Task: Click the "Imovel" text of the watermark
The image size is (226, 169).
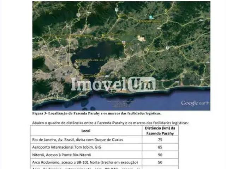Action: [99, 84]
